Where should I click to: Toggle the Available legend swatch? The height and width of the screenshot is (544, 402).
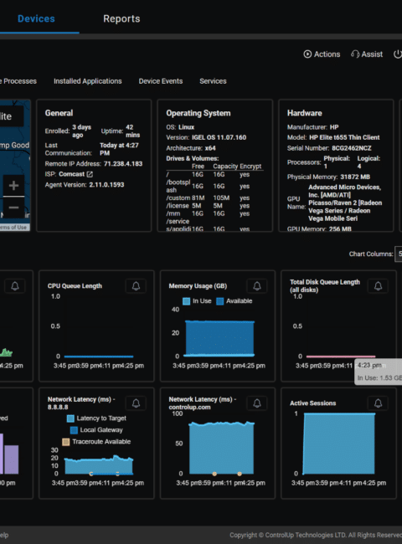[x=219, y=301]
